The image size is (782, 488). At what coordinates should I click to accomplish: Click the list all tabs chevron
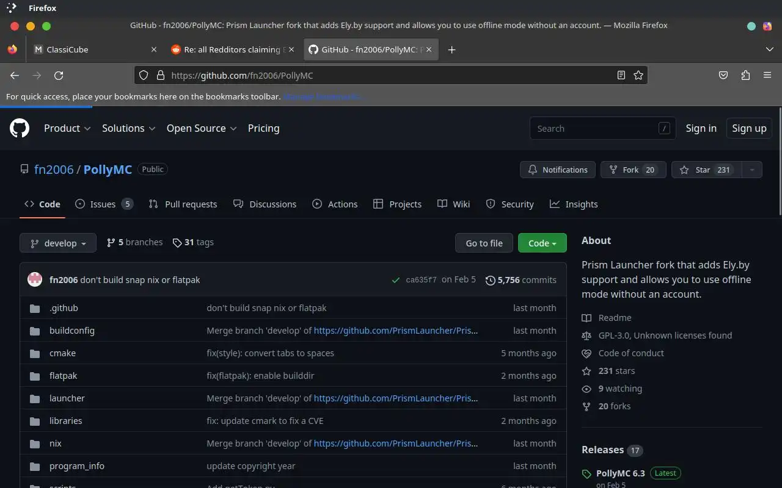[770, 49]
